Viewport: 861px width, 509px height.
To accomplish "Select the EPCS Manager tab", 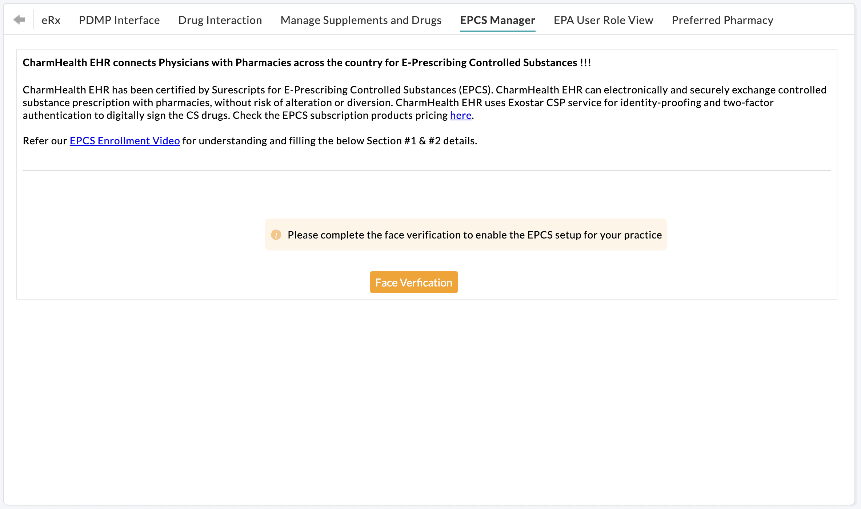I will pos(497,20).
